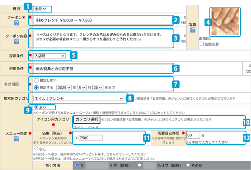Image resolution: width=251 pixels, height=170 pixels.
Task: Select the 設定する expiry radio button
Action: coord(36,87)
